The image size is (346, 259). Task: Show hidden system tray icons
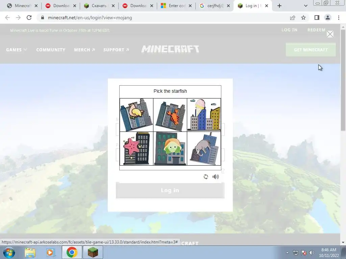[287, 253]
